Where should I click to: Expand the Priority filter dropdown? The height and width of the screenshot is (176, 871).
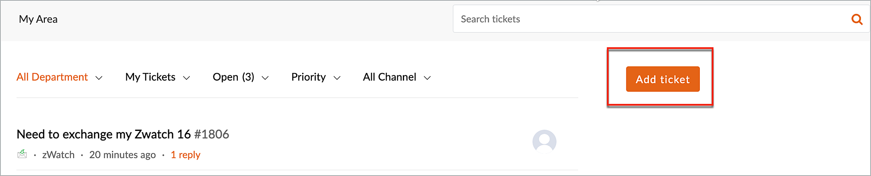point(308,77)
